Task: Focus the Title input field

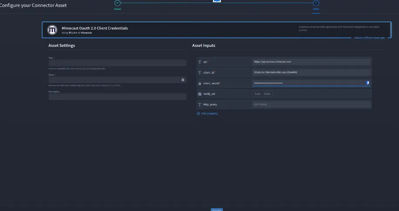Action: [117, 63]
